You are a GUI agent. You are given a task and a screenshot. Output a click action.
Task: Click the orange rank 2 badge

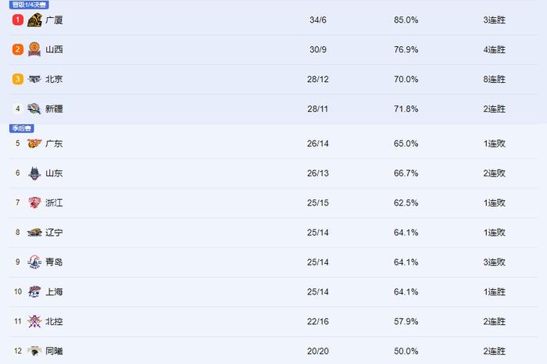[x=18, y=49]
